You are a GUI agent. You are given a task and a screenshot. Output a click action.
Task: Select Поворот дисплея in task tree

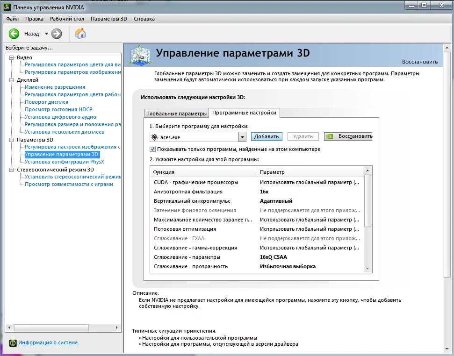[46, 102]
